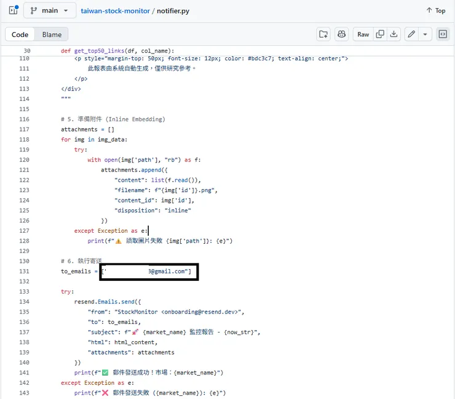View the Raw file
This screenshot has height=399, width=455.
pos(363,34)
